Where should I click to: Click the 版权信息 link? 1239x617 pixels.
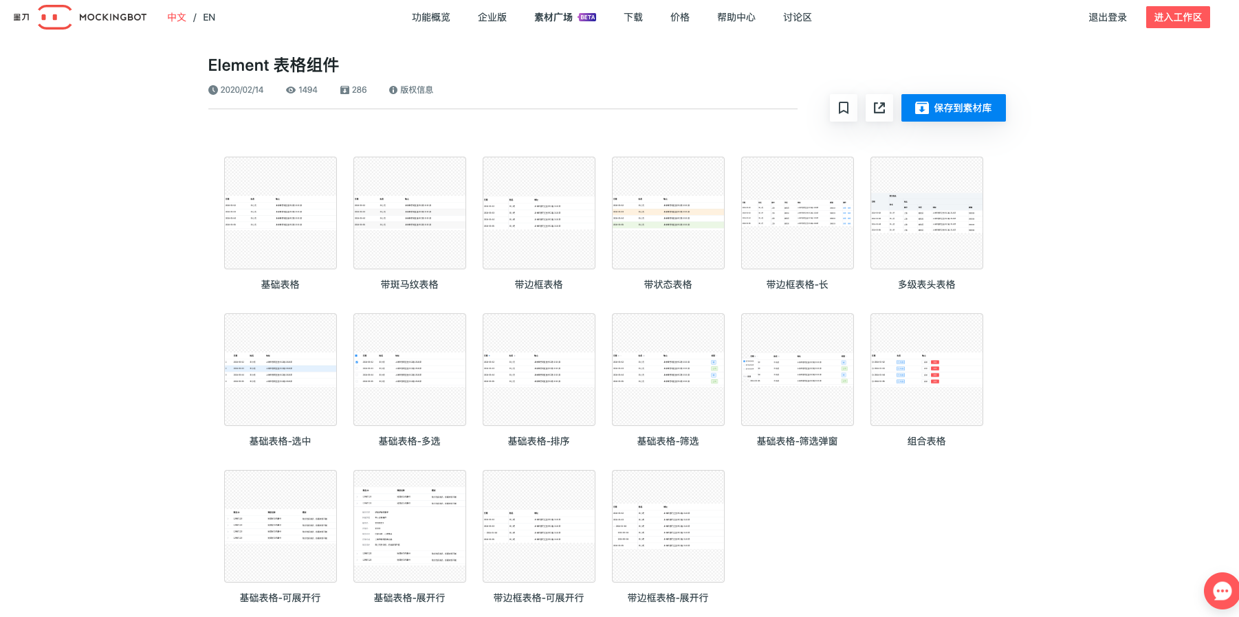pos(417,90)
